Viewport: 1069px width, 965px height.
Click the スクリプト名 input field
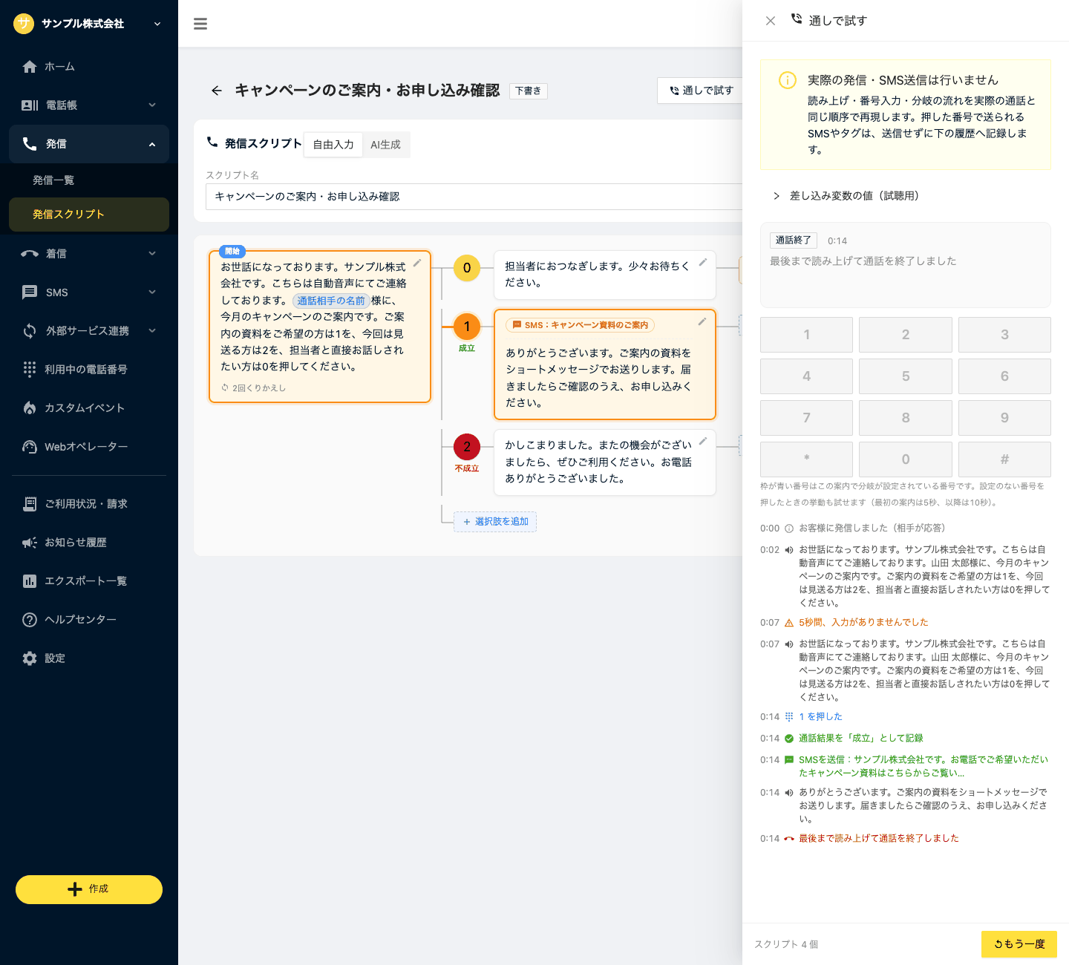click(474, 197)
